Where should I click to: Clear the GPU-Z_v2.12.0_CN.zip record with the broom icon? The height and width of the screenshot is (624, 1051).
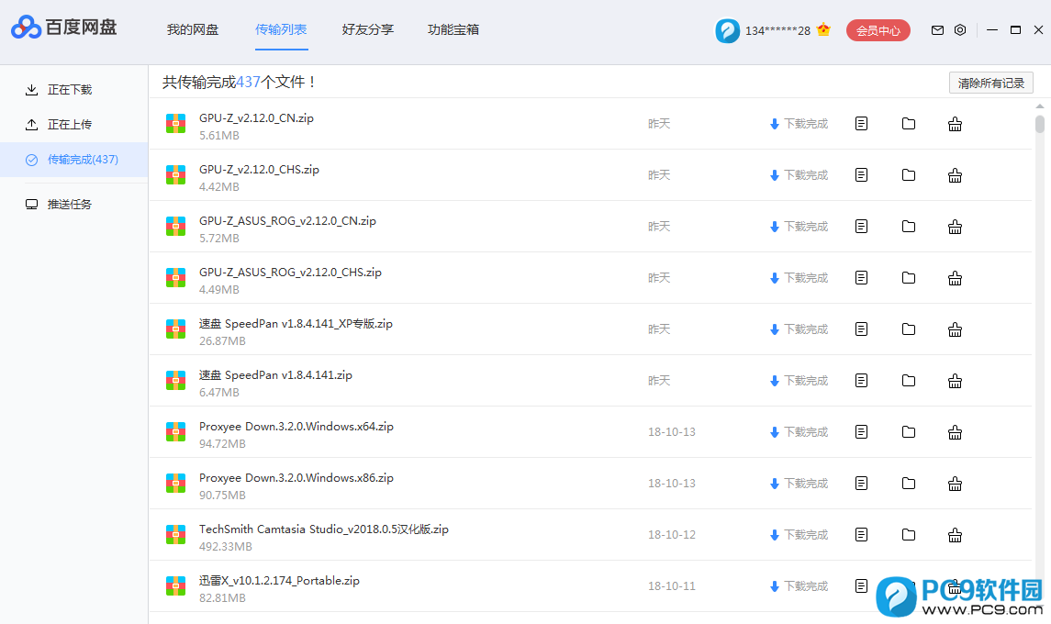tap(956, 124)
